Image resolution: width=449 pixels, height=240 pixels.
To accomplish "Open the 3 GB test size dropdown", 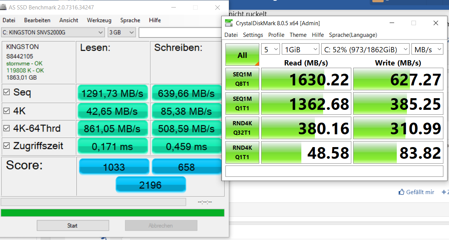I will tap(122, 32).
